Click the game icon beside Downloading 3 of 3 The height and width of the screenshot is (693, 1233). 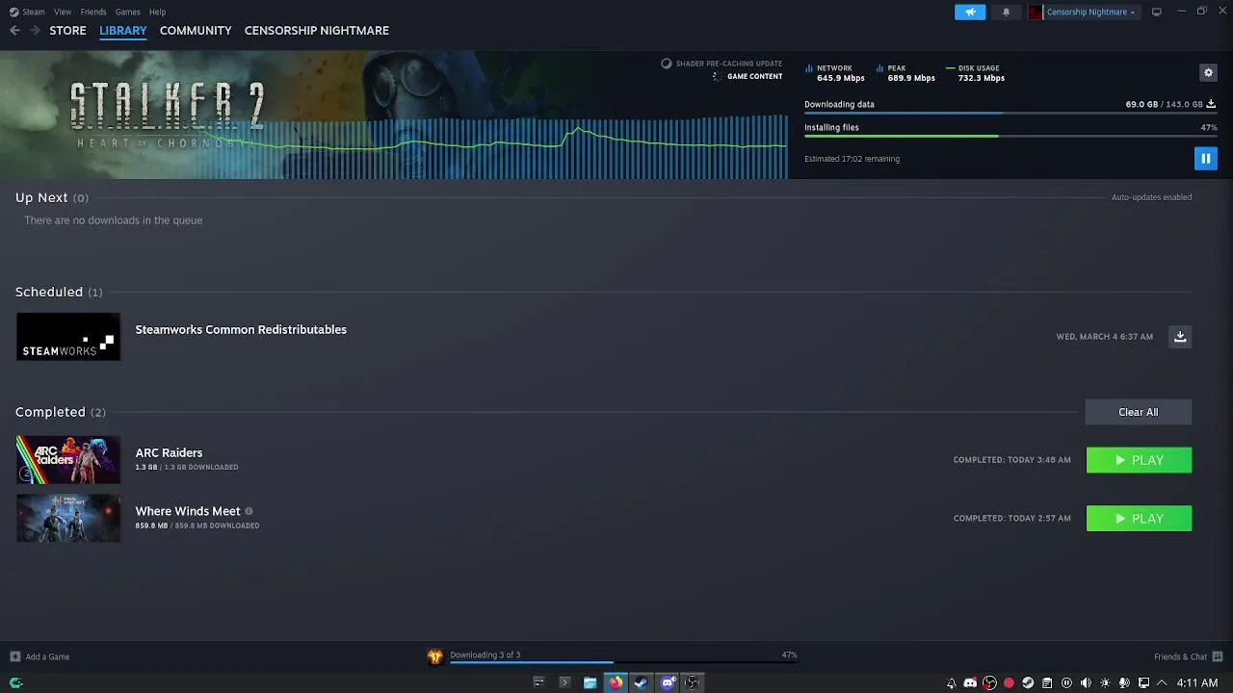pyautogui.click(x=435, y=656)
